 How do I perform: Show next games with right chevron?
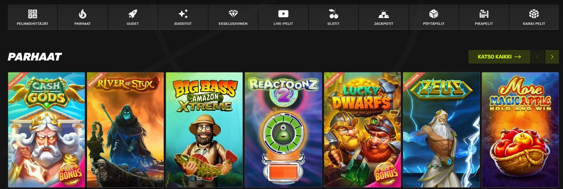pyautogui.click(x=552, y=57)
